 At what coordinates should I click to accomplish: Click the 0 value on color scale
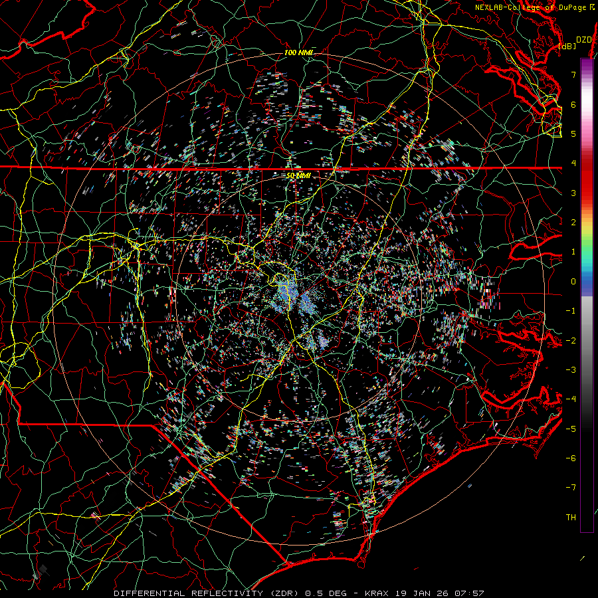pos(573,282)
